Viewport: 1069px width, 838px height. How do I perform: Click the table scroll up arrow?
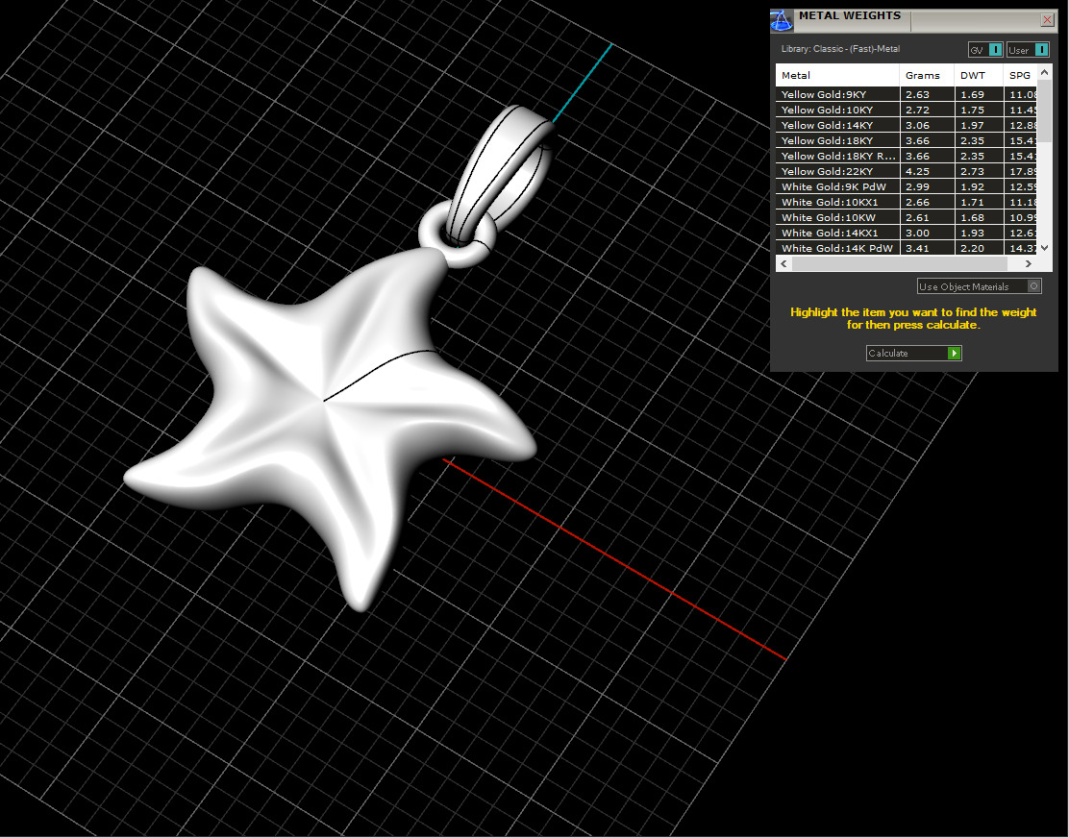tap(1044, 72)
